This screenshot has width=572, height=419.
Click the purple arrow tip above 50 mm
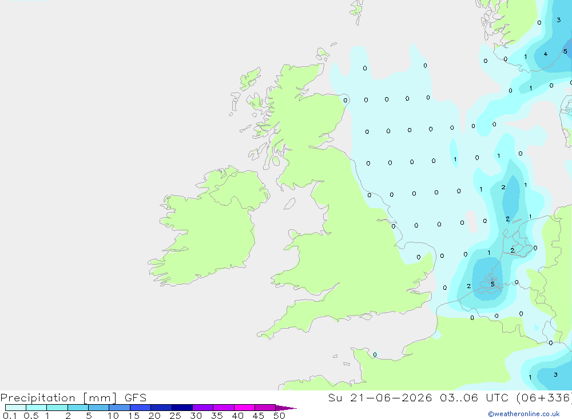point(286,408)
